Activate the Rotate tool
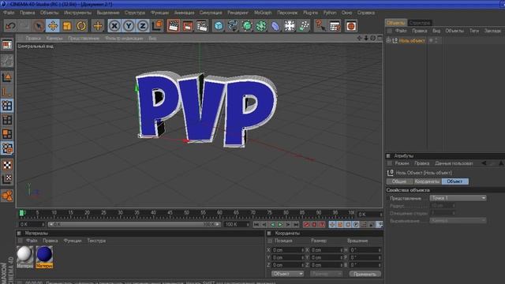The image size is (505, 284). (x=81, y=26)
